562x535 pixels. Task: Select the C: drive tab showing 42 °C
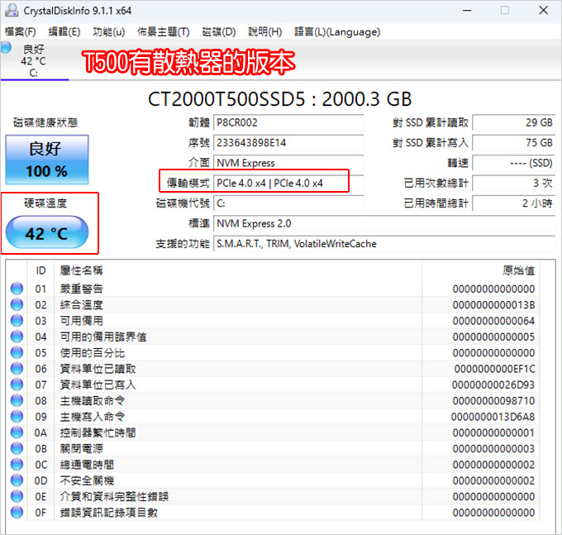[x=35, y=60]
